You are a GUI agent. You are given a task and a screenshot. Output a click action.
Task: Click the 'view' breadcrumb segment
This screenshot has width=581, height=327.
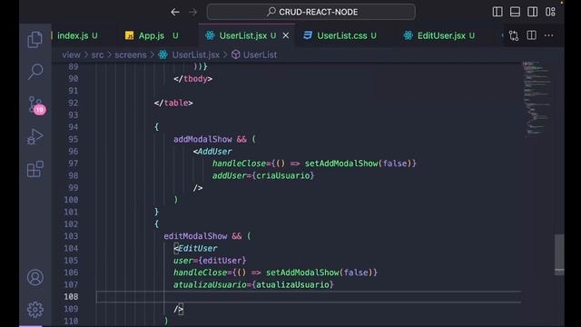click(71, 54)
